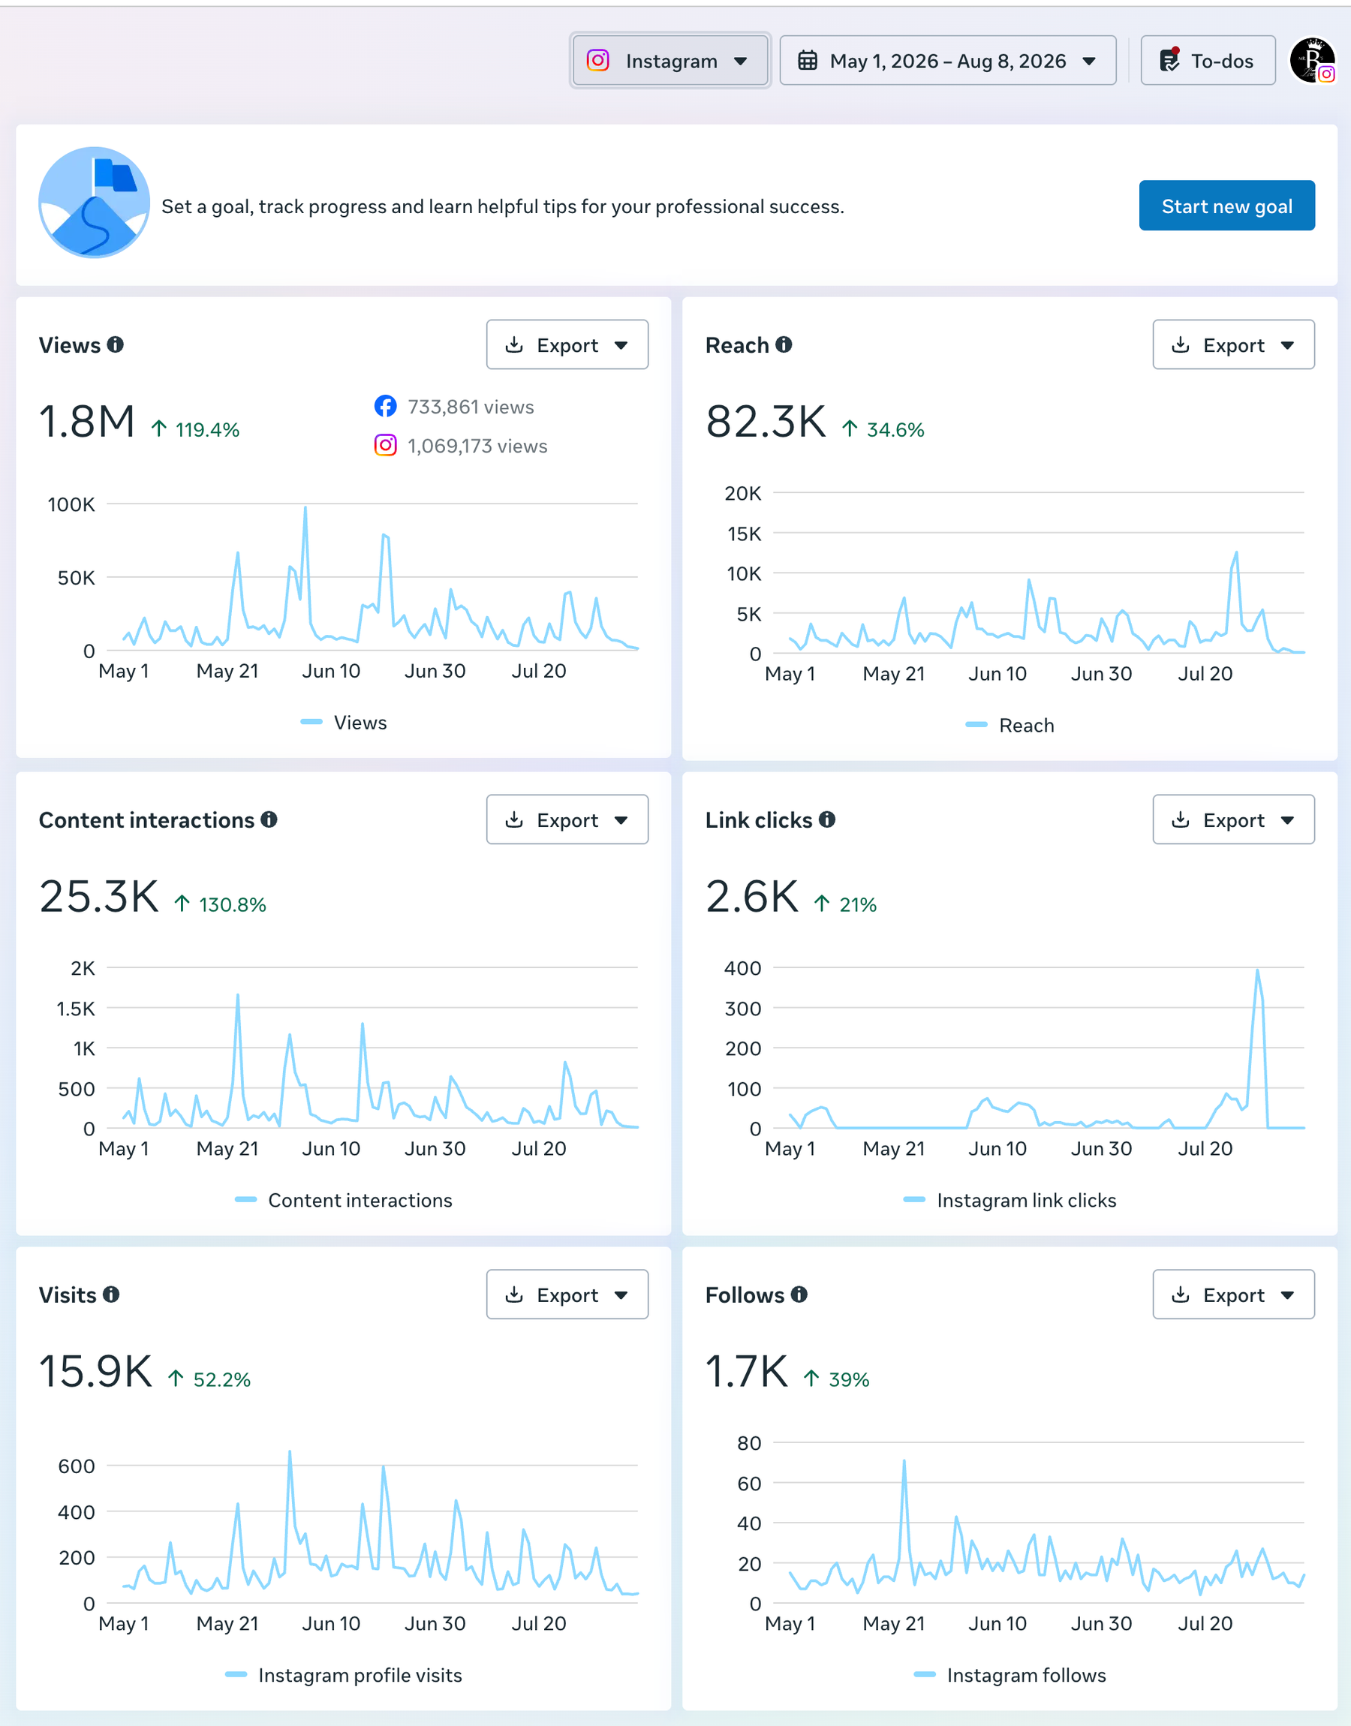Open the To-dos panel

coord(1207,60)
